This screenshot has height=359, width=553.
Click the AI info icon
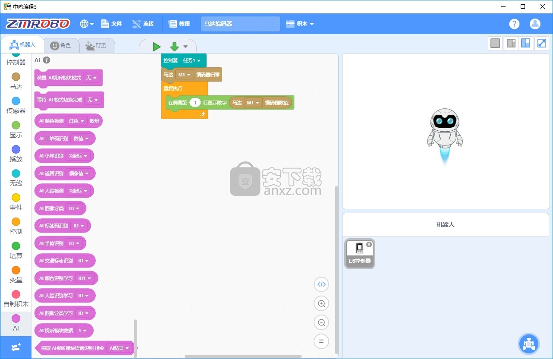coord(47,60)
